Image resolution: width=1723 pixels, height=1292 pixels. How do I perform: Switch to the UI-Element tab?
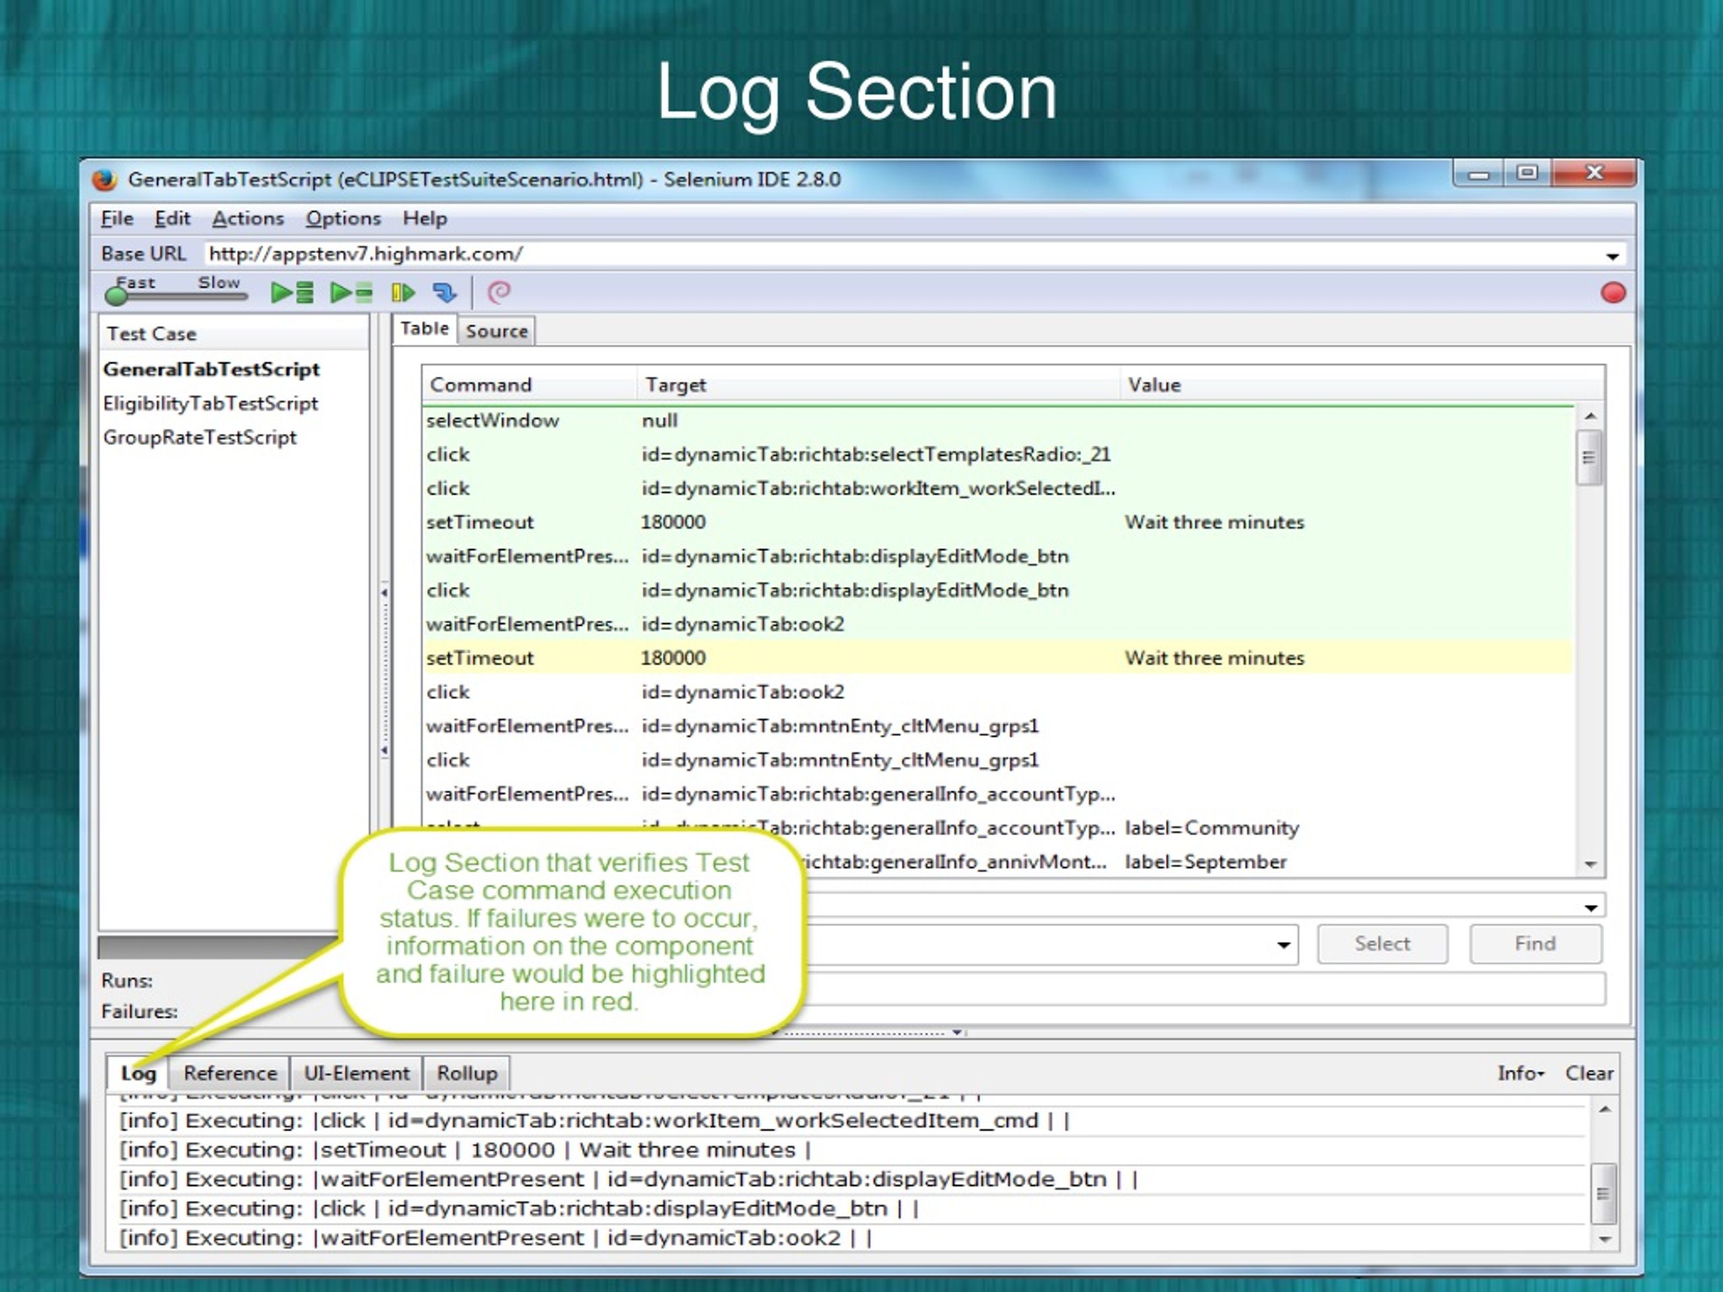(356, 1073)
